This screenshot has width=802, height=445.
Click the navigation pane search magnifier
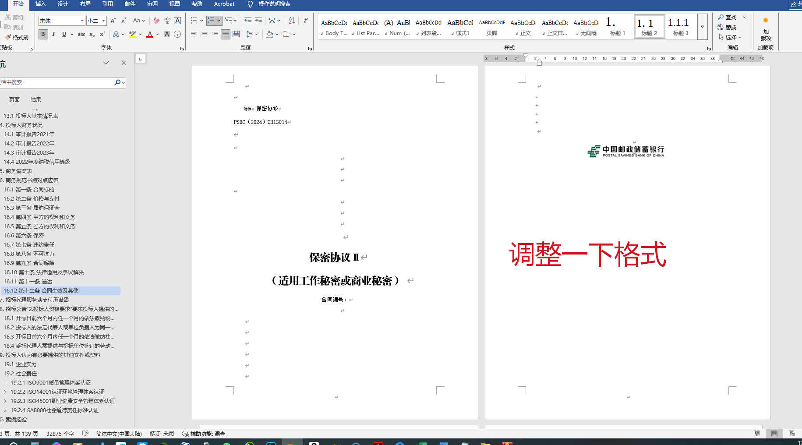click(x=117, y=82)
